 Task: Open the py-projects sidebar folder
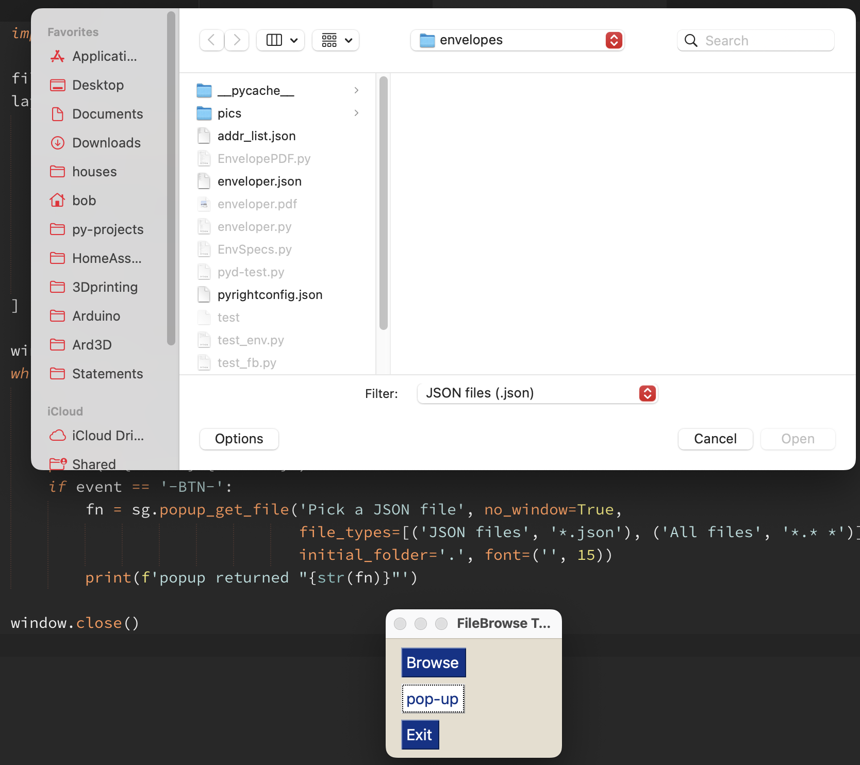(108, 229)
